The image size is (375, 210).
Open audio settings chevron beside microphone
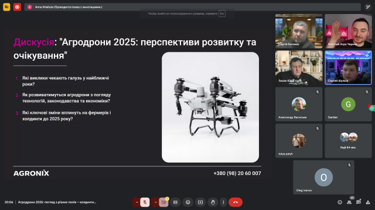[x=137, y=202]
